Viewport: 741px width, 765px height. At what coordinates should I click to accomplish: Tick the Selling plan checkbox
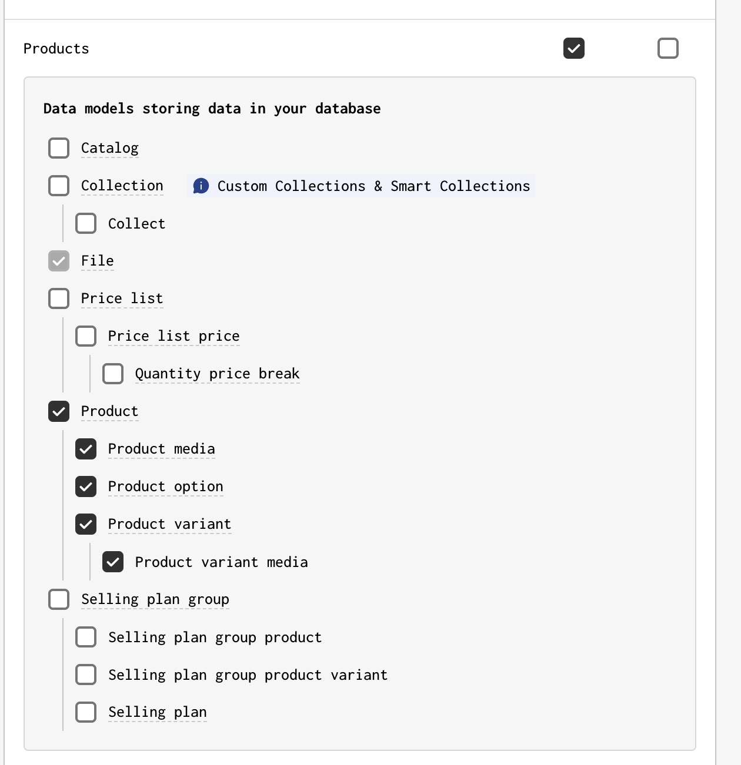pyautogui.click(x=86, y=712)
